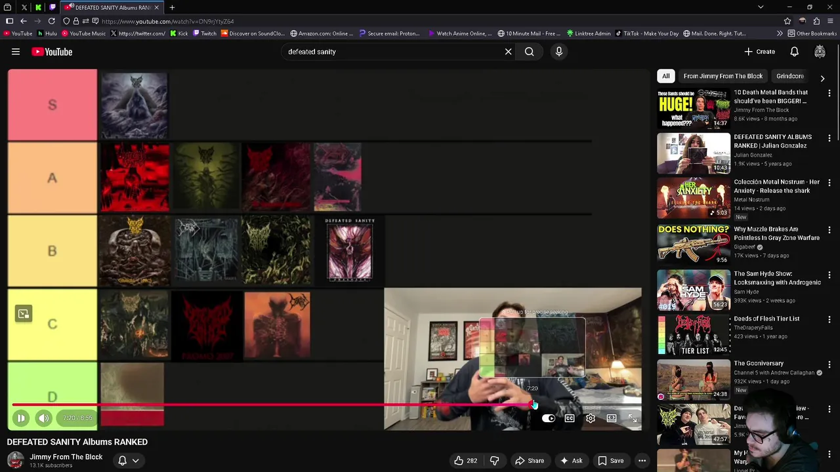
Task: Open Jimmy From The Block channel avatar
Action: pos(16,460)
